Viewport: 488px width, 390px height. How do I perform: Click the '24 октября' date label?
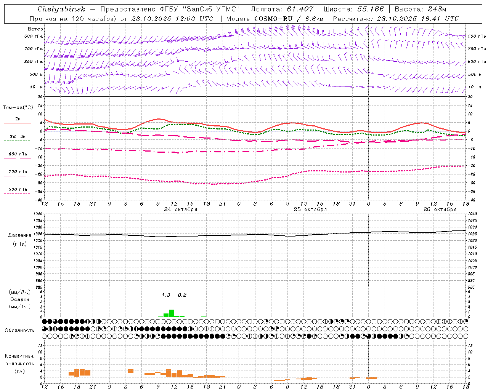click(181, 209)
